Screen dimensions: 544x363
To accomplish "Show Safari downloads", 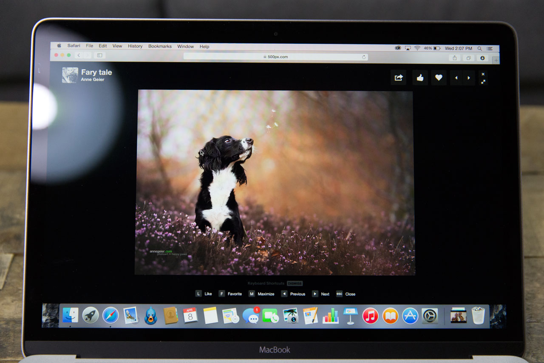I will [482, 58].
